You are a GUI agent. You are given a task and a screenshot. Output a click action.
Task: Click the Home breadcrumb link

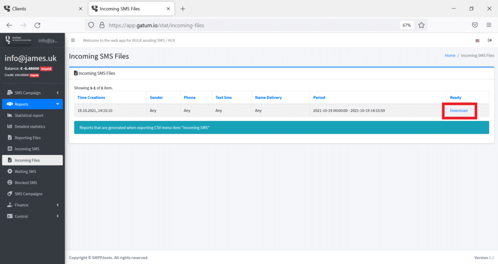pyautogui.click(x=450, y=55)
